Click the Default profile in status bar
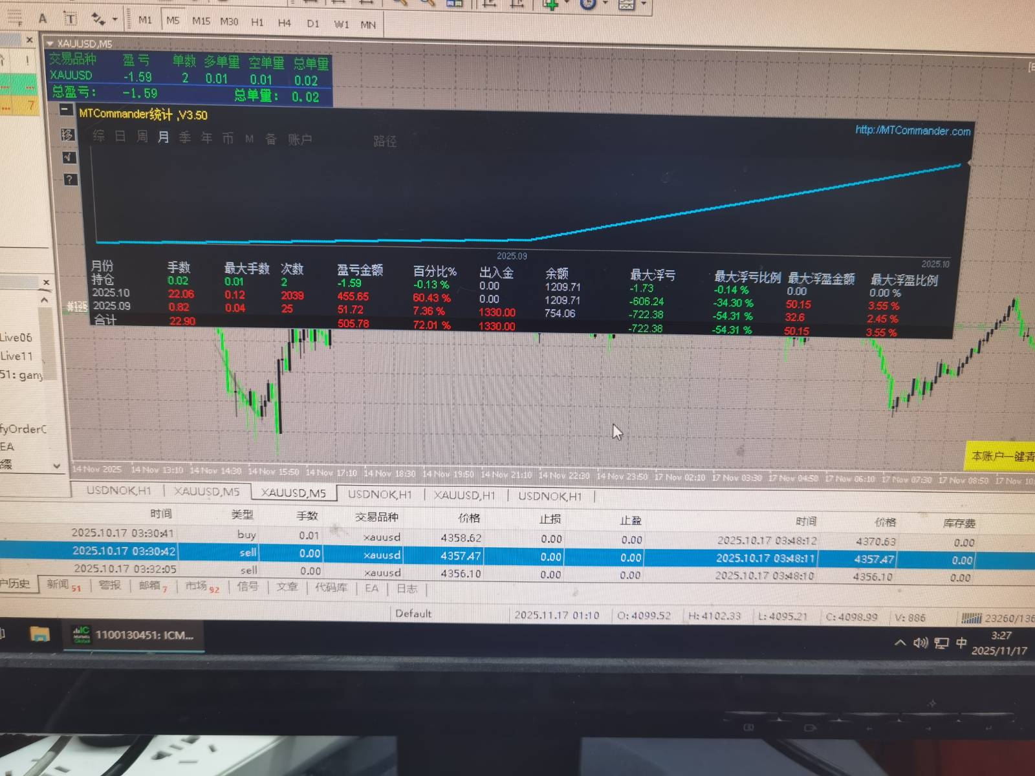 [413, 614]
